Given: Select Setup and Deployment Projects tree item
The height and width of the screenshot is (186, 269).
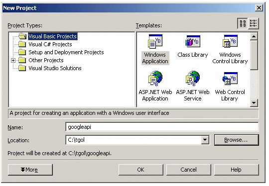Looking at the screenshot, I should (66, 52).
